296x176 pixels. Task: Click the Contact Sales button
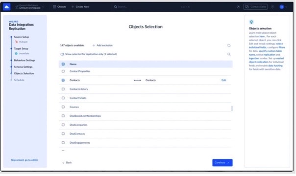click(x=255, y=7)
